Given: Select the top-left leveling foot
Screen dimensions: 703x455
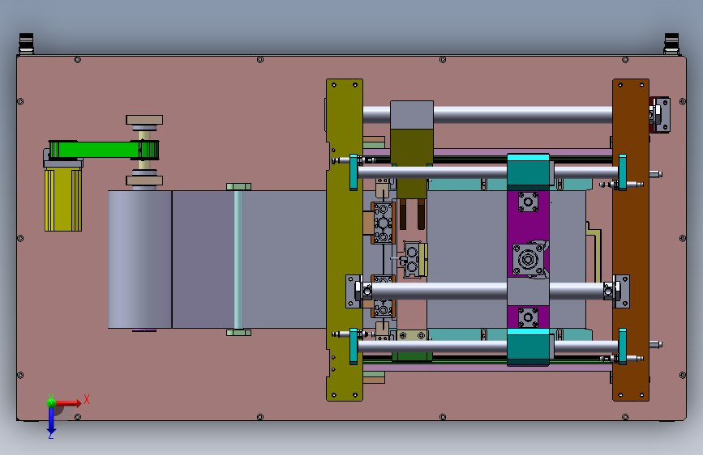Looking at the screenshot, I should tap(26, 44).
